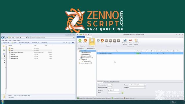
Task: Toggle the highlighted Показать ribbon button
Action: [x=92, y=42]
